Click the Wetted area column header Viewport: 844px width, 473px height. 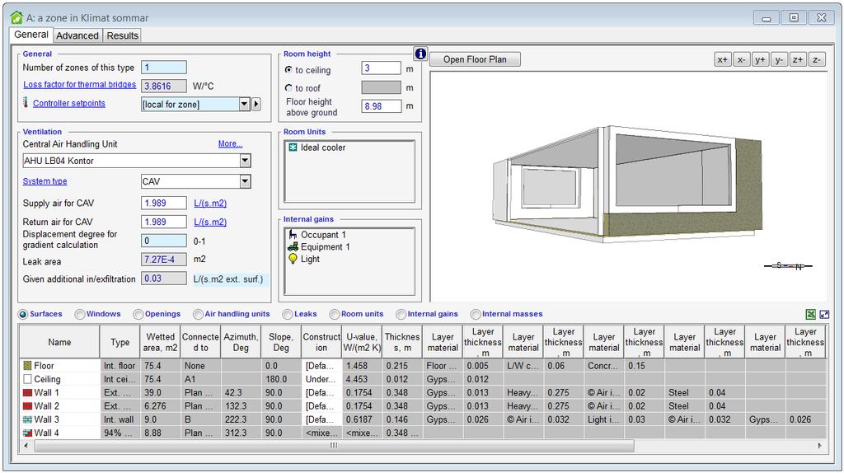click(x=161, y=342)
